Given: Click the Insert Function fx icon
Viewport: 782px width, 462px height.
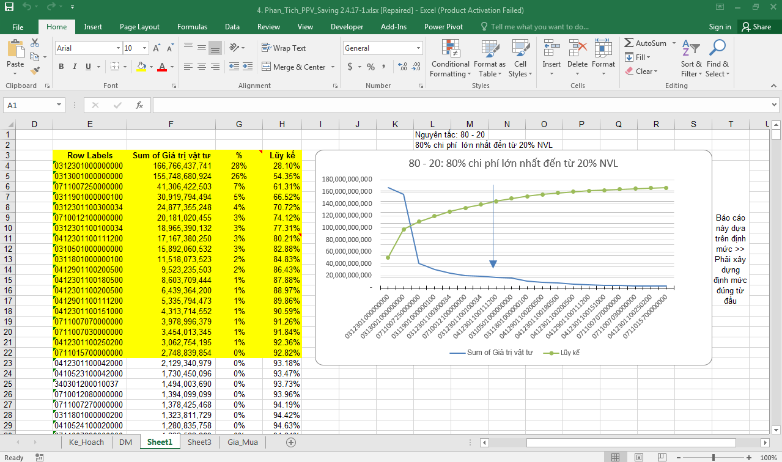Looking at the screenshot, I should tap(139, 105).
